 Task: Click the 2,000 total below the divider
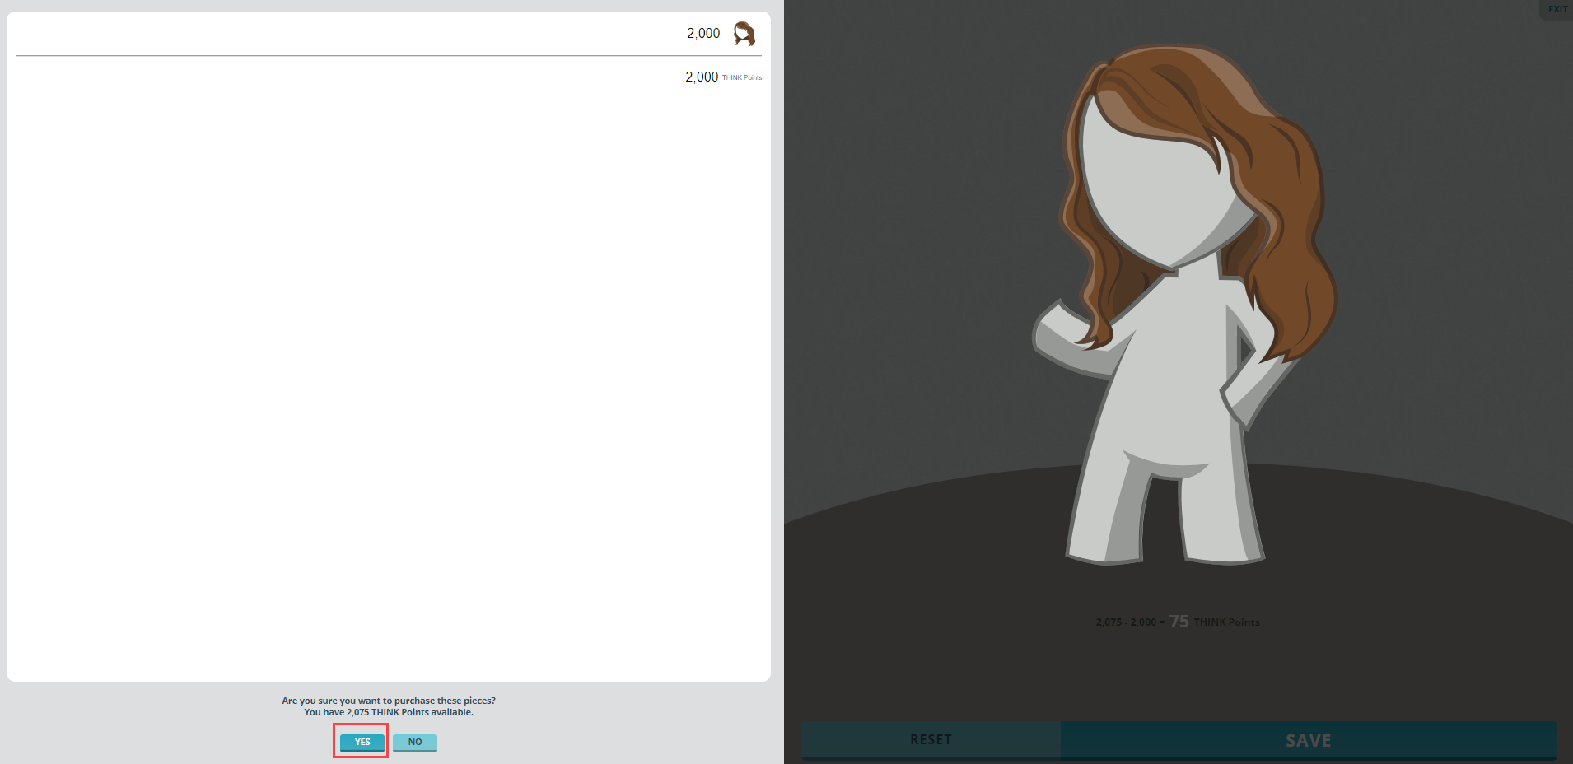click(x=702, y=77)
